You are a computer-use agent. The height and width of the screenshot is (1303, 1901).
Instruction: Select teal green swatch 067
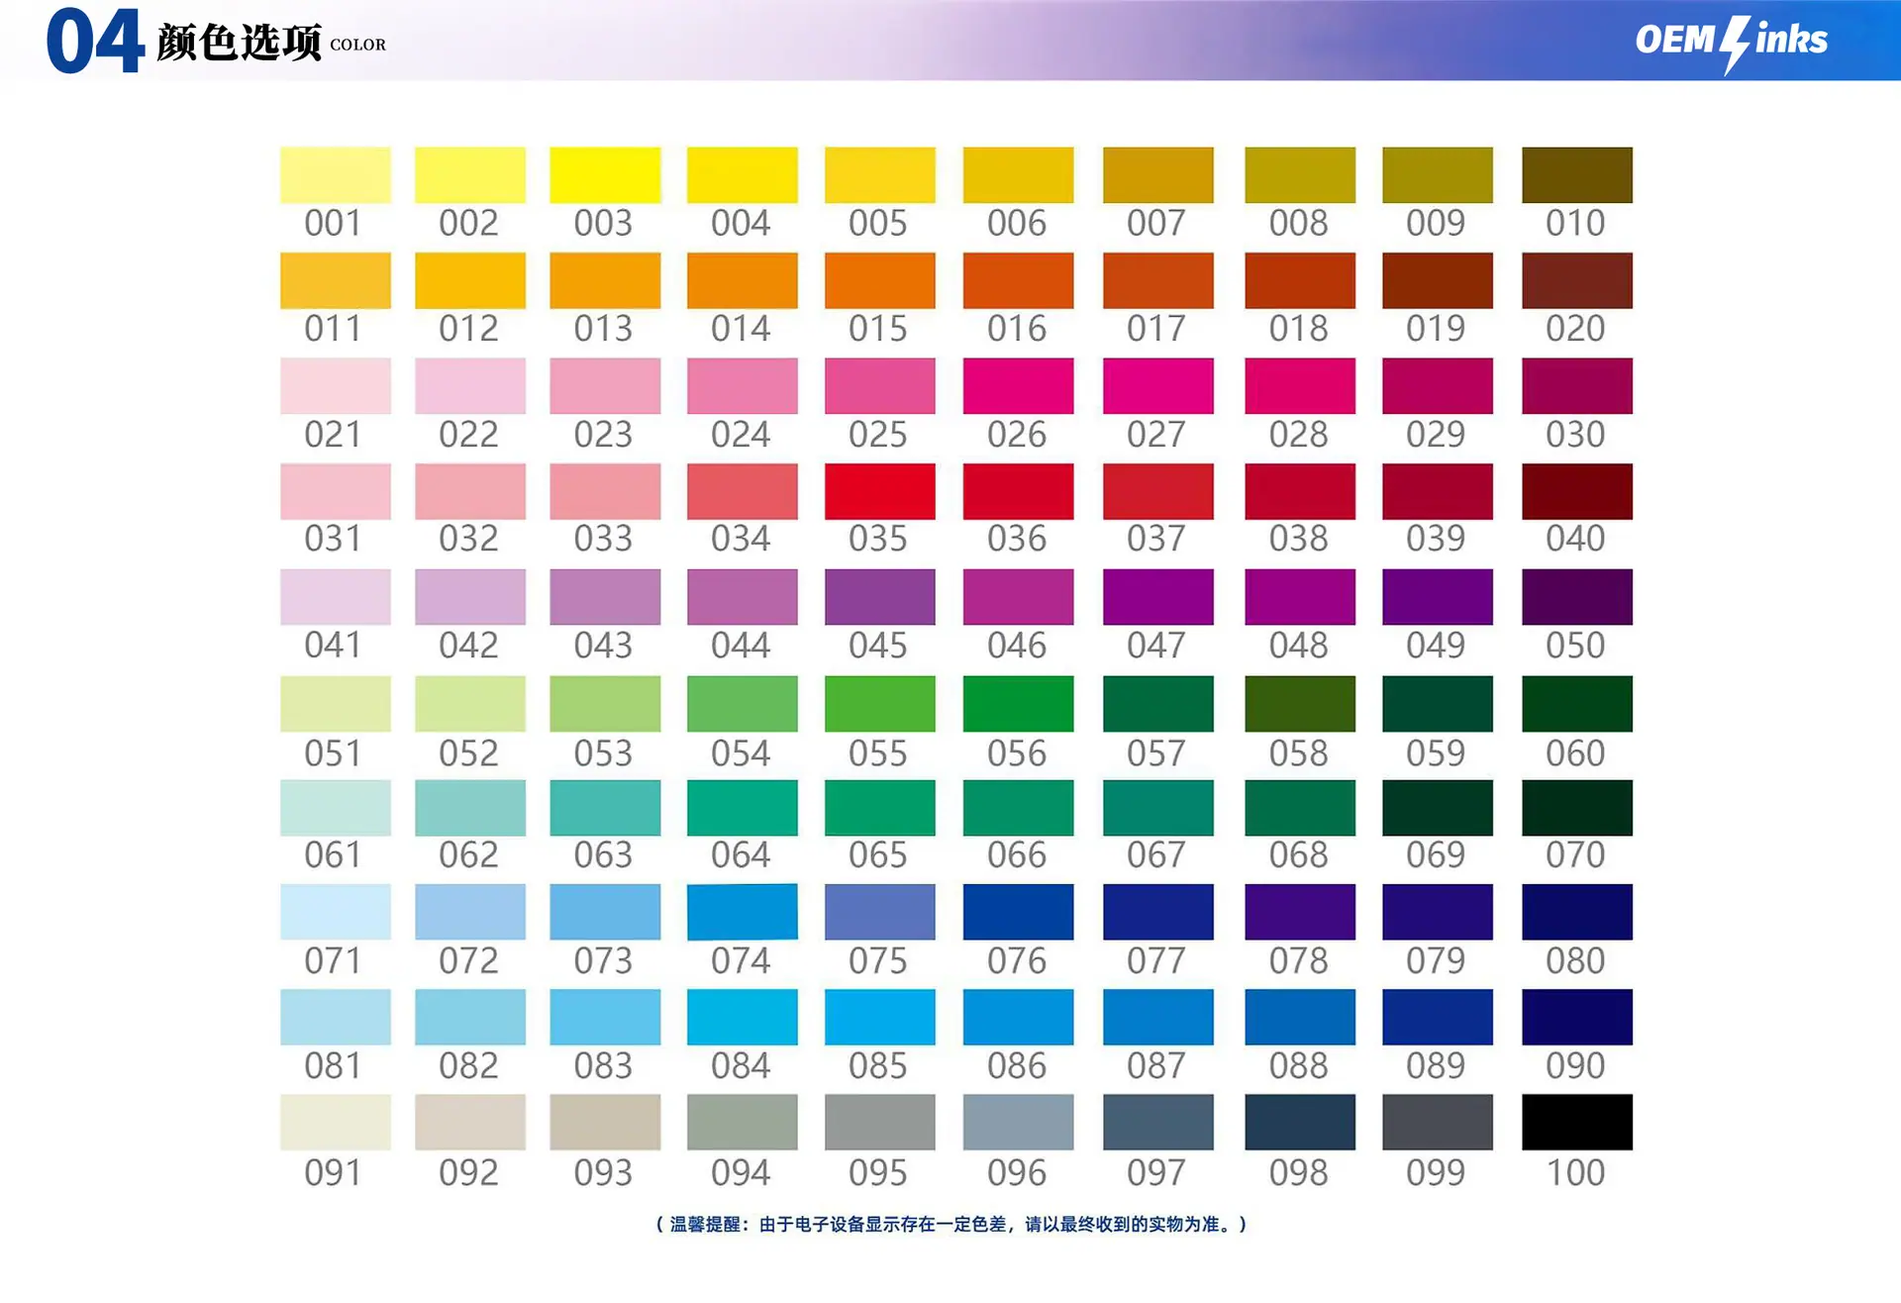[x=1157, y=808]
